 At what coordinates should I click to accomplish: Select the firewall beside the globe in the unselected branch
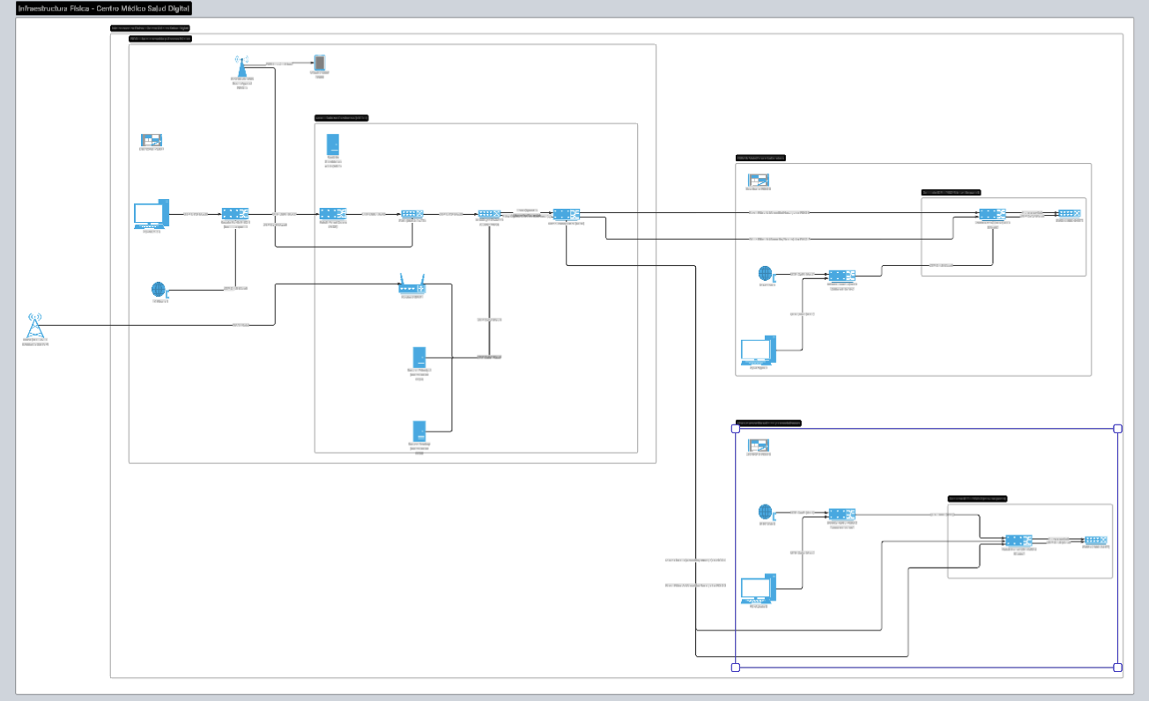841,276
